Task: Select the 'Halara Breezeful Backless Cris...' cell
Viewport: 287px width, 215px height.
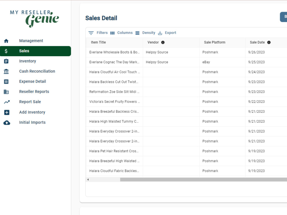Action: click(x=115, y=112)
